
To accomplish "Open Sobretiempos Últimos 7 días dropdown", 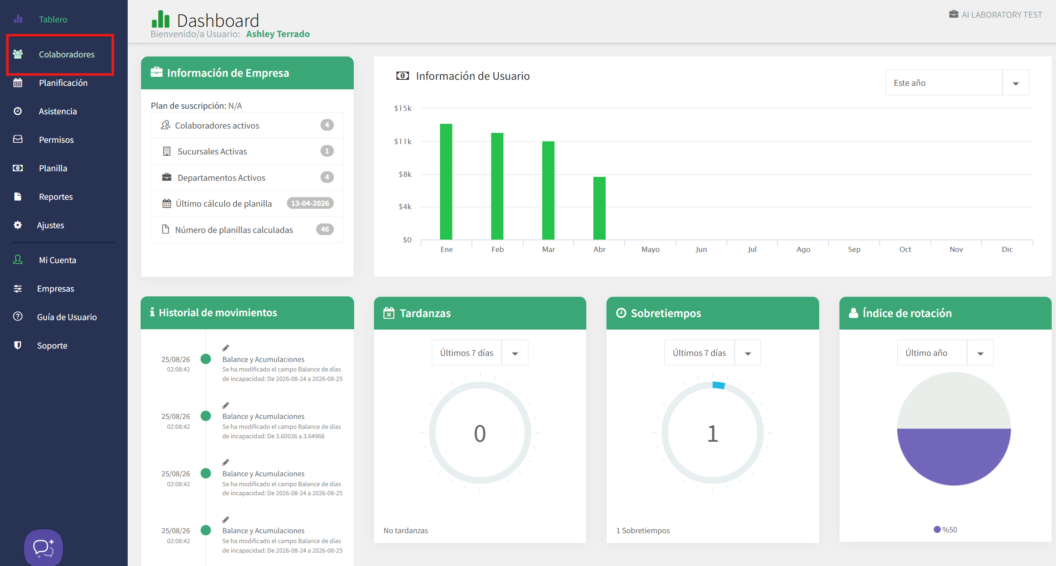I will pyautogui.click(x=712, y=353).
